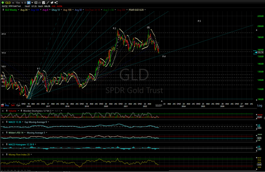This screenshot has width=265, height=172.
Task: Click the bar chart columns icon
Action: (40, 3)
